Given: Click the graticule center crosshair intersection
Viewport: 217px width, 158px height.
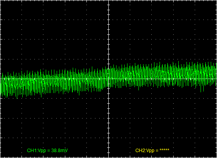Looking at the screenshot, I should (x=109, y=79).
